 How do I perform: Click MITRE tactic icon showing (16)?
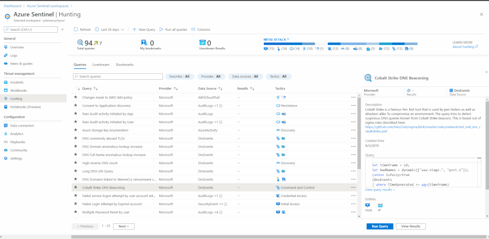point(278,49)
